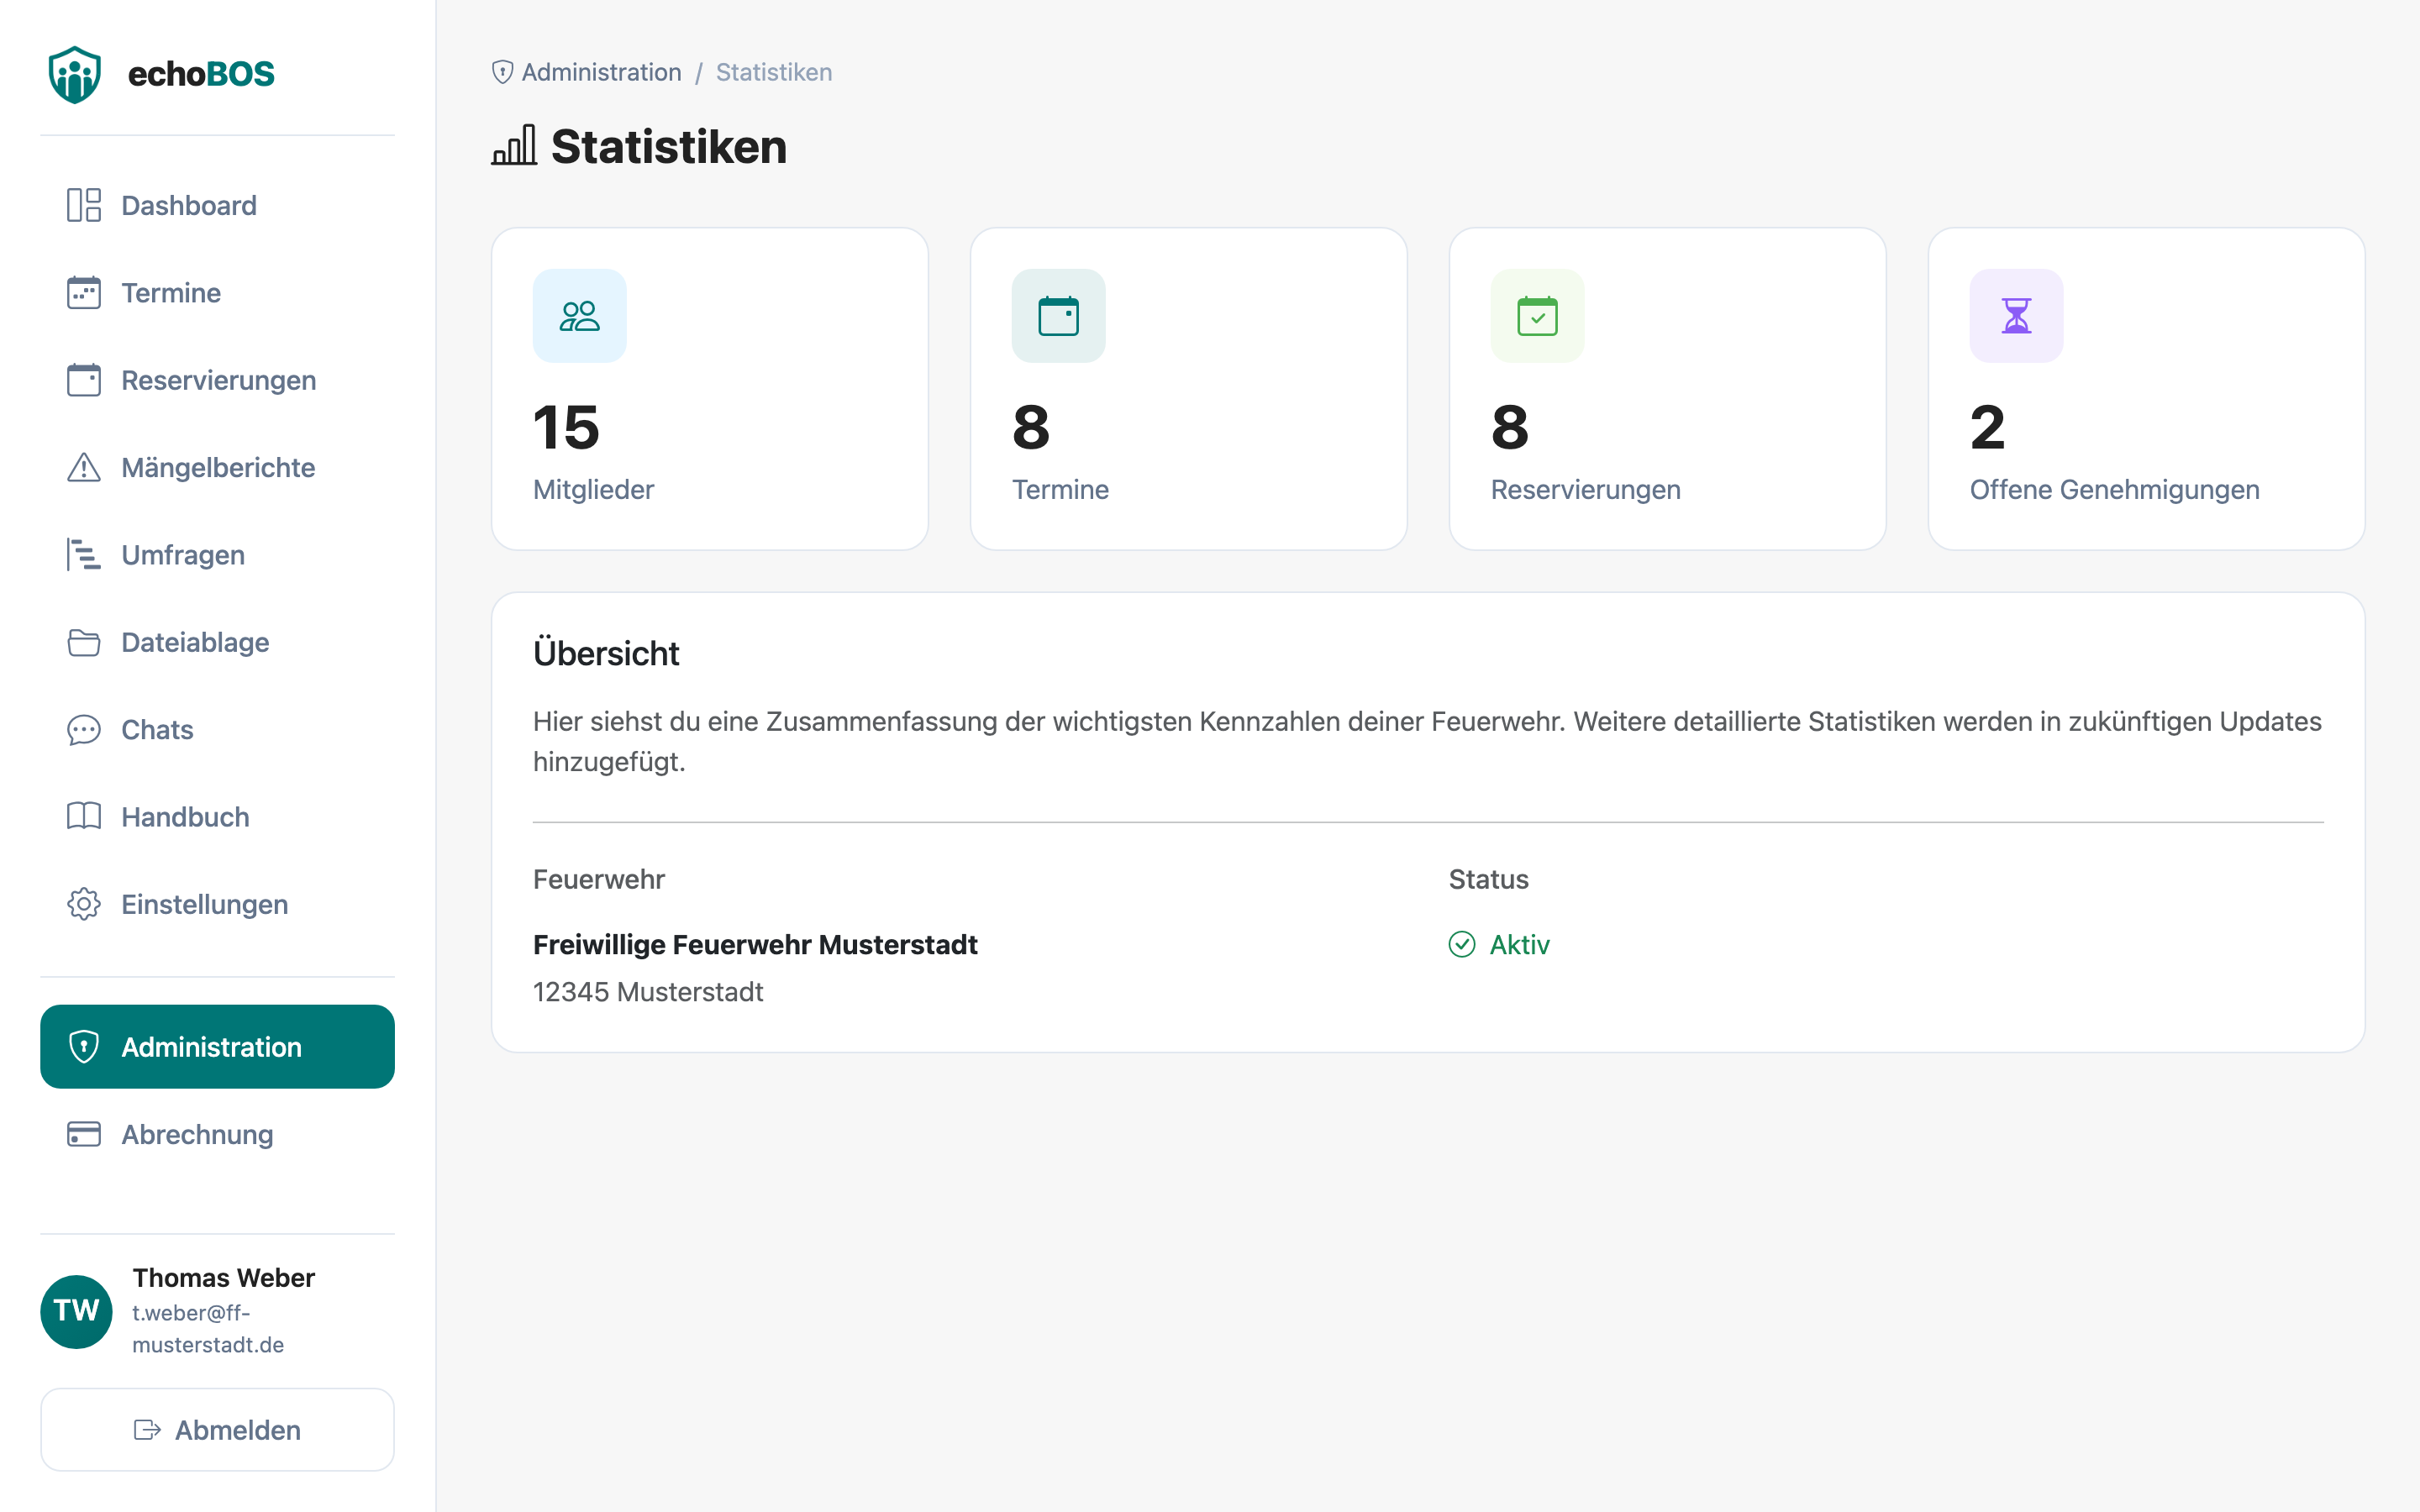
Task: Click the Abmelden button
Action: click(217, 1430)
